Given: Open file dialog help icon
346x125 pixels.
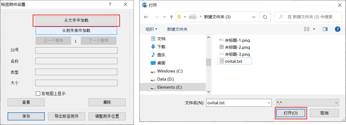Looking at the screenshot, I should point(338,29).
